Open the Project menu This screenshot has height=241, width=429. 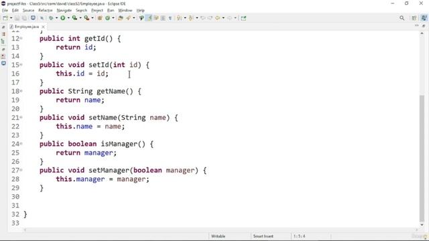click(97, 11)
